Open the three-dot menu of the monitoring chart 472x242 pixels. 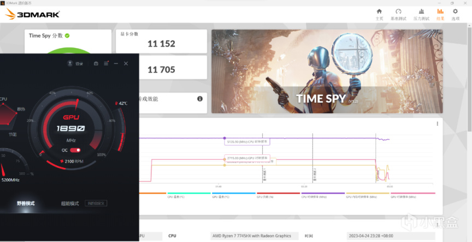click(x=438, y=124)
